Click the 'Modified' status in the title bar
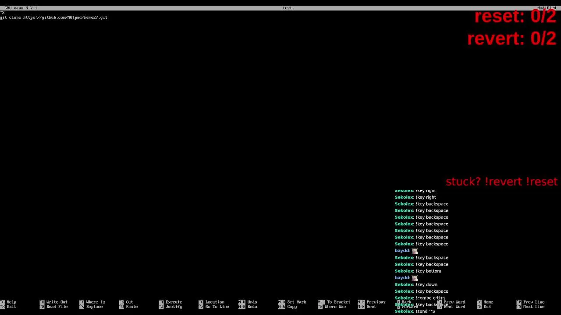The width and height of the screenshot is (561, 315). (x=547, y=8)
